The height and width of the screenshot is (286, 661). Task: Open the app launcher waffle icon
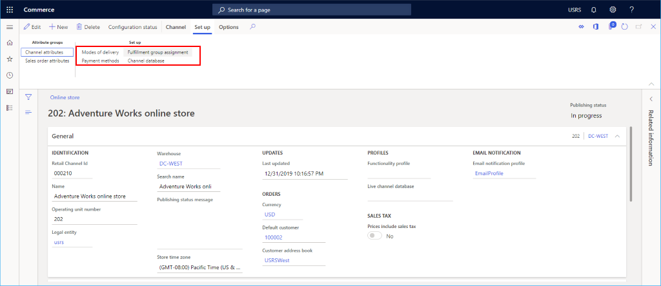click(10, 10)
